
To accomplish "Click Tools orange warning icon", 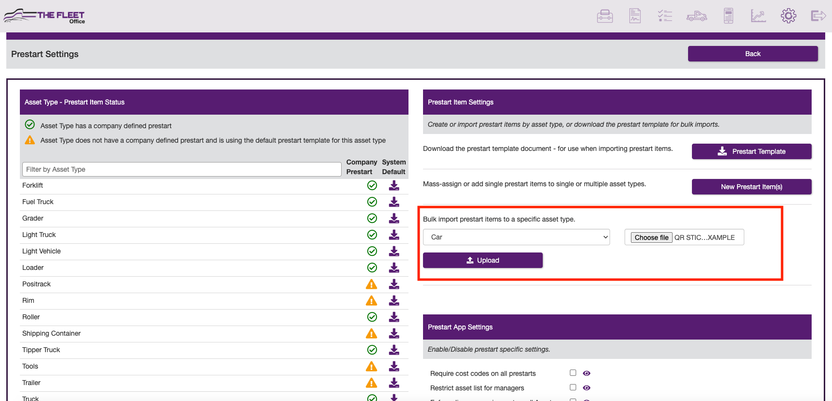I will pos(372,366).
